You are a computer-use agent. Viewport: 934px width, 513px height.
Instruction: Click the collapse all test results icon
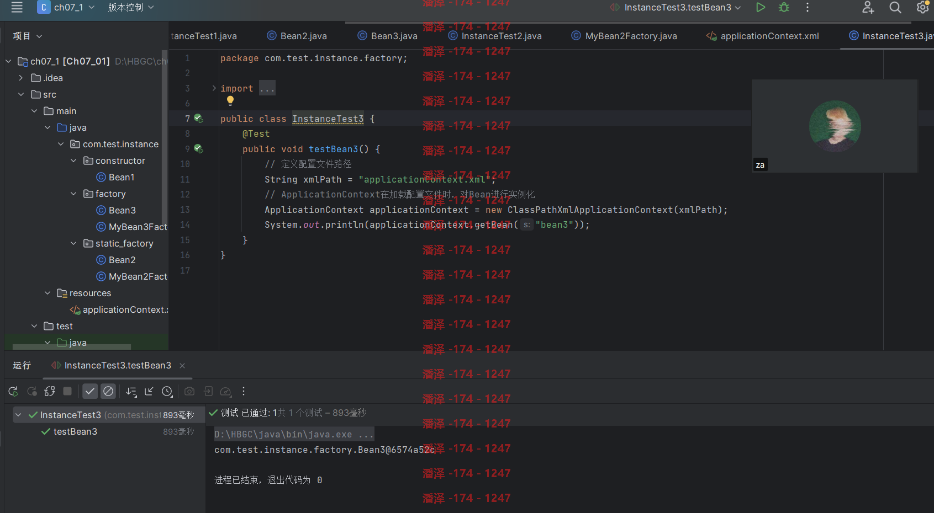coord(149,391)
